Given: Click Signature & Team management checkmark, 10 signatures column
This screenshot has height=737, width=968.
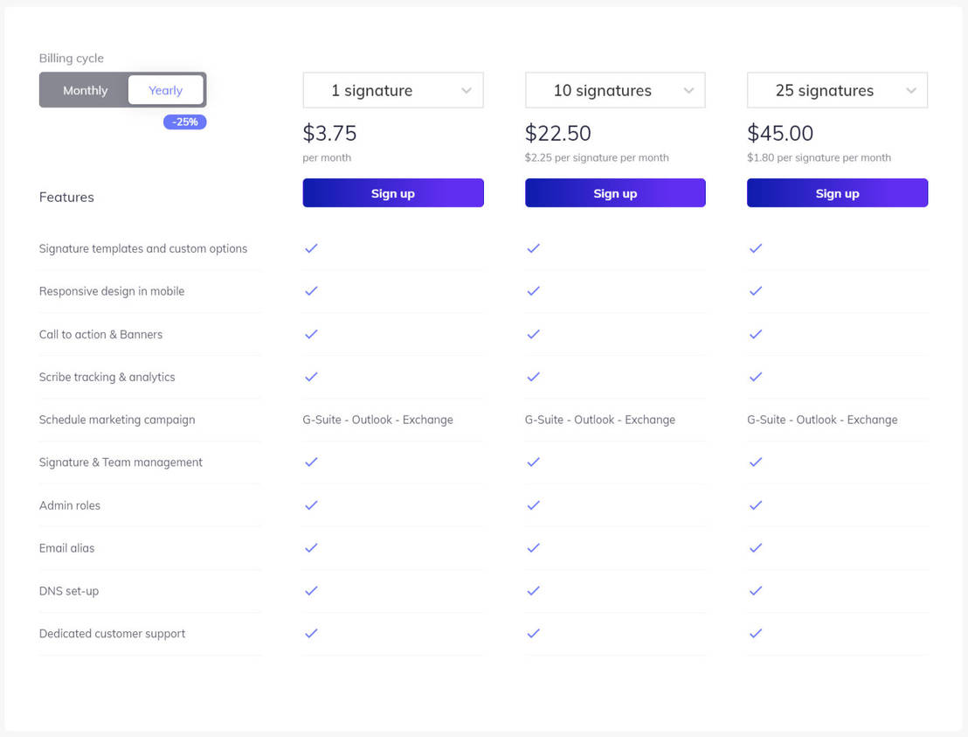Looking at the screenshot, I should click(533, 462).
